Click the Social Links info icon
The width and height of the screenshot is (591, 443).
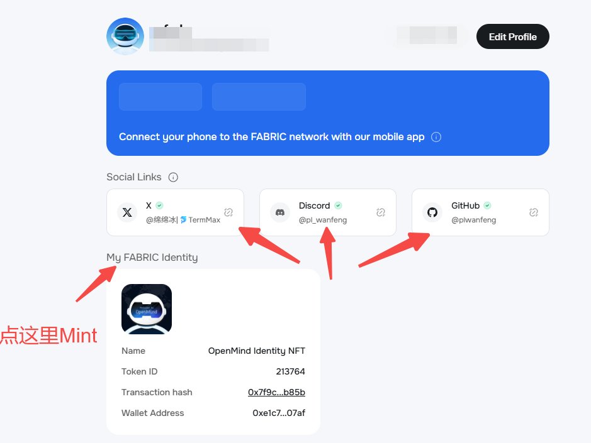tap(173, 177)
